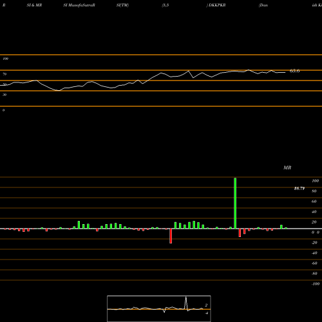The height and width of the screenshot is (322, 322).
Task: Click the 'SI MunafaSutraR' header text
Action: coord(79,5)
